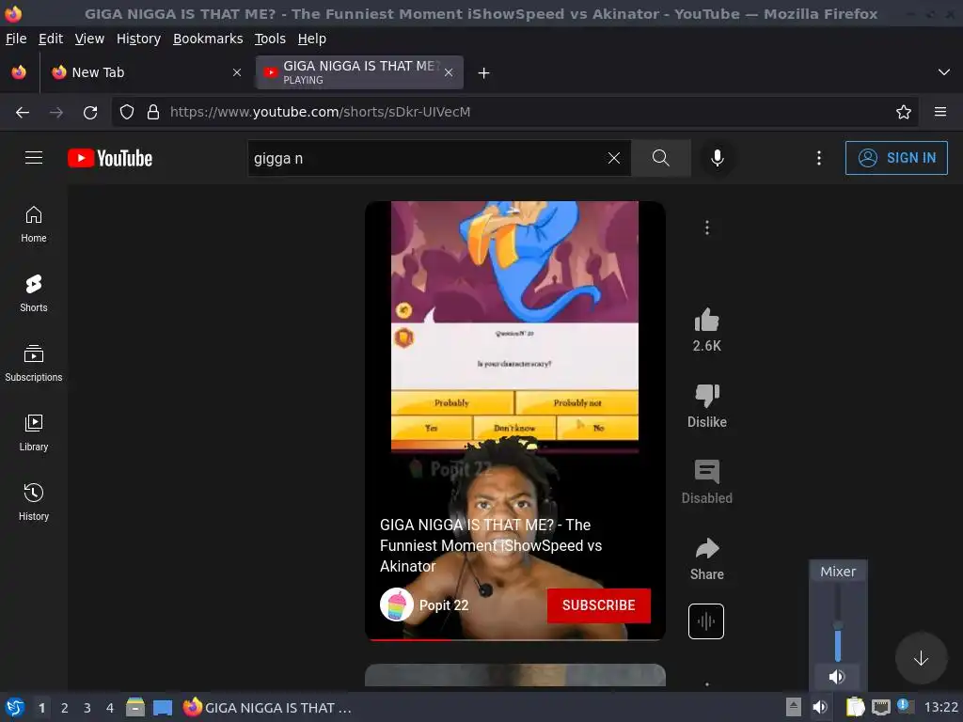Share this short video

(707, 548)
